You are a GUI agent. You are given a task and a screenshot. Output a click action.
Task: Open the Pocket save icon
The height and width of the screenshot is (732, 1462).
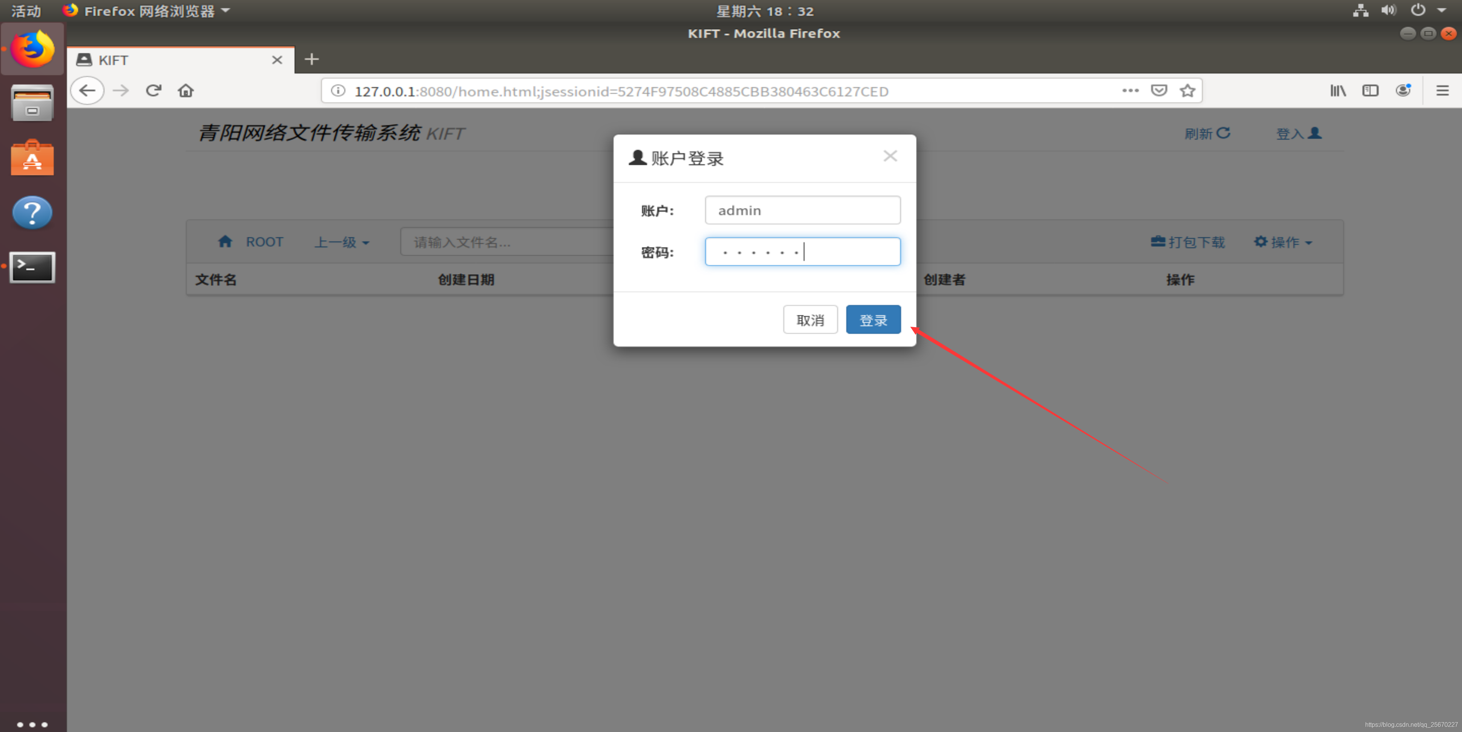(1158, 91)
